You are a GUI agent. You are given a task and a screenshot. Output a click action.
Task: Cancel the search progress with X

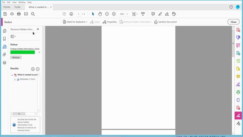[39, 53]
